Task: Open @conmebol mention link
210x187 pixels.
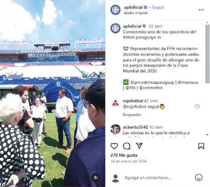Action: tap(151, 88)
